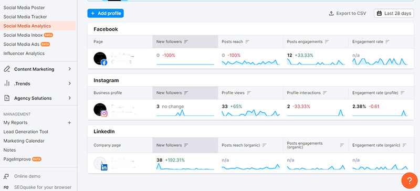Expand the .Trends section chevron
The image size is (420, 191).
(x=70, y=83)
